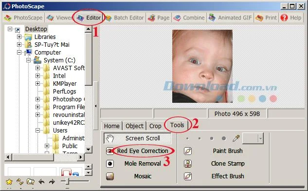Open the Print tab
The height and width of the screenshot is (191, 308).
pyautogui.click(x=266, y=18)
